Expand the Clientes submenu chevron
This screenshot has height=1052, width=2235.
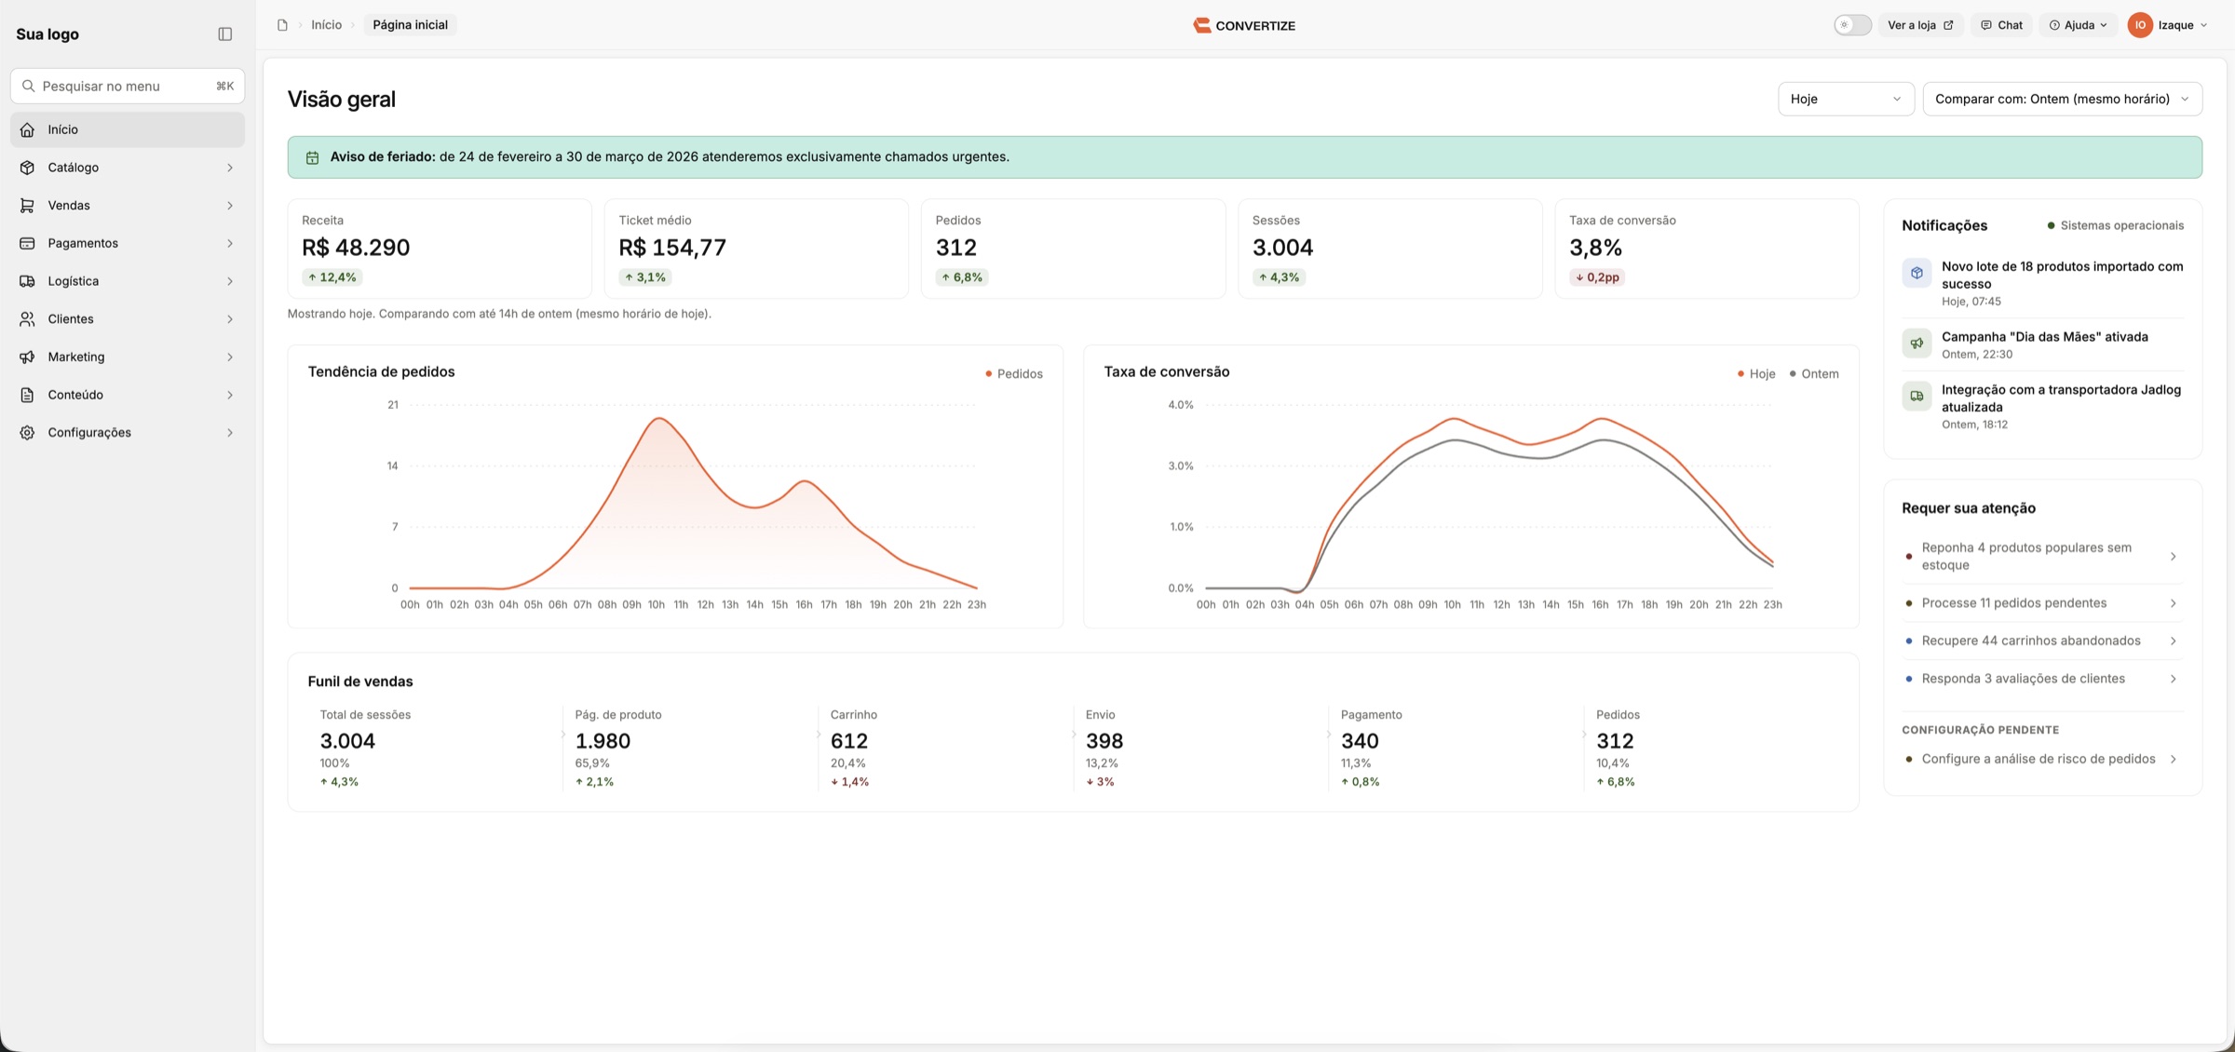[229, 319]
